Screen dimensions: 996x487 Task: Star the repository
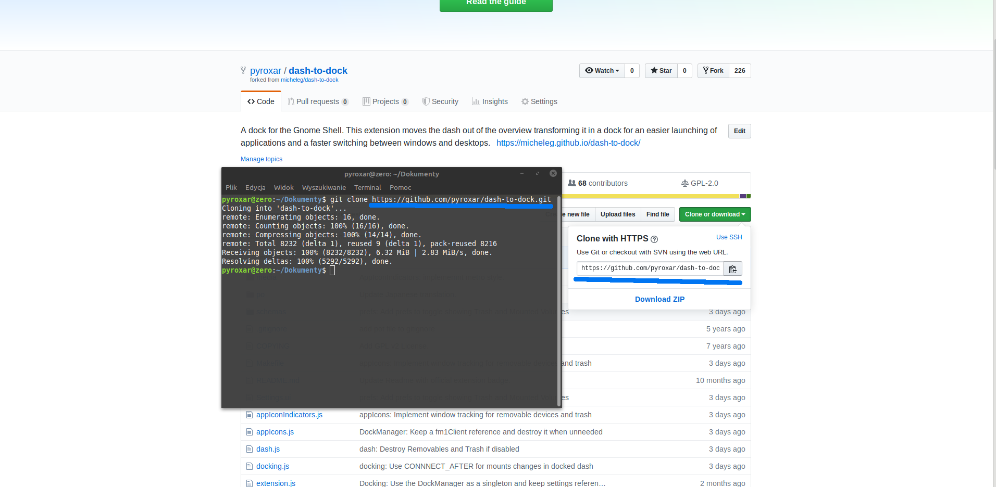coord(661,71)
